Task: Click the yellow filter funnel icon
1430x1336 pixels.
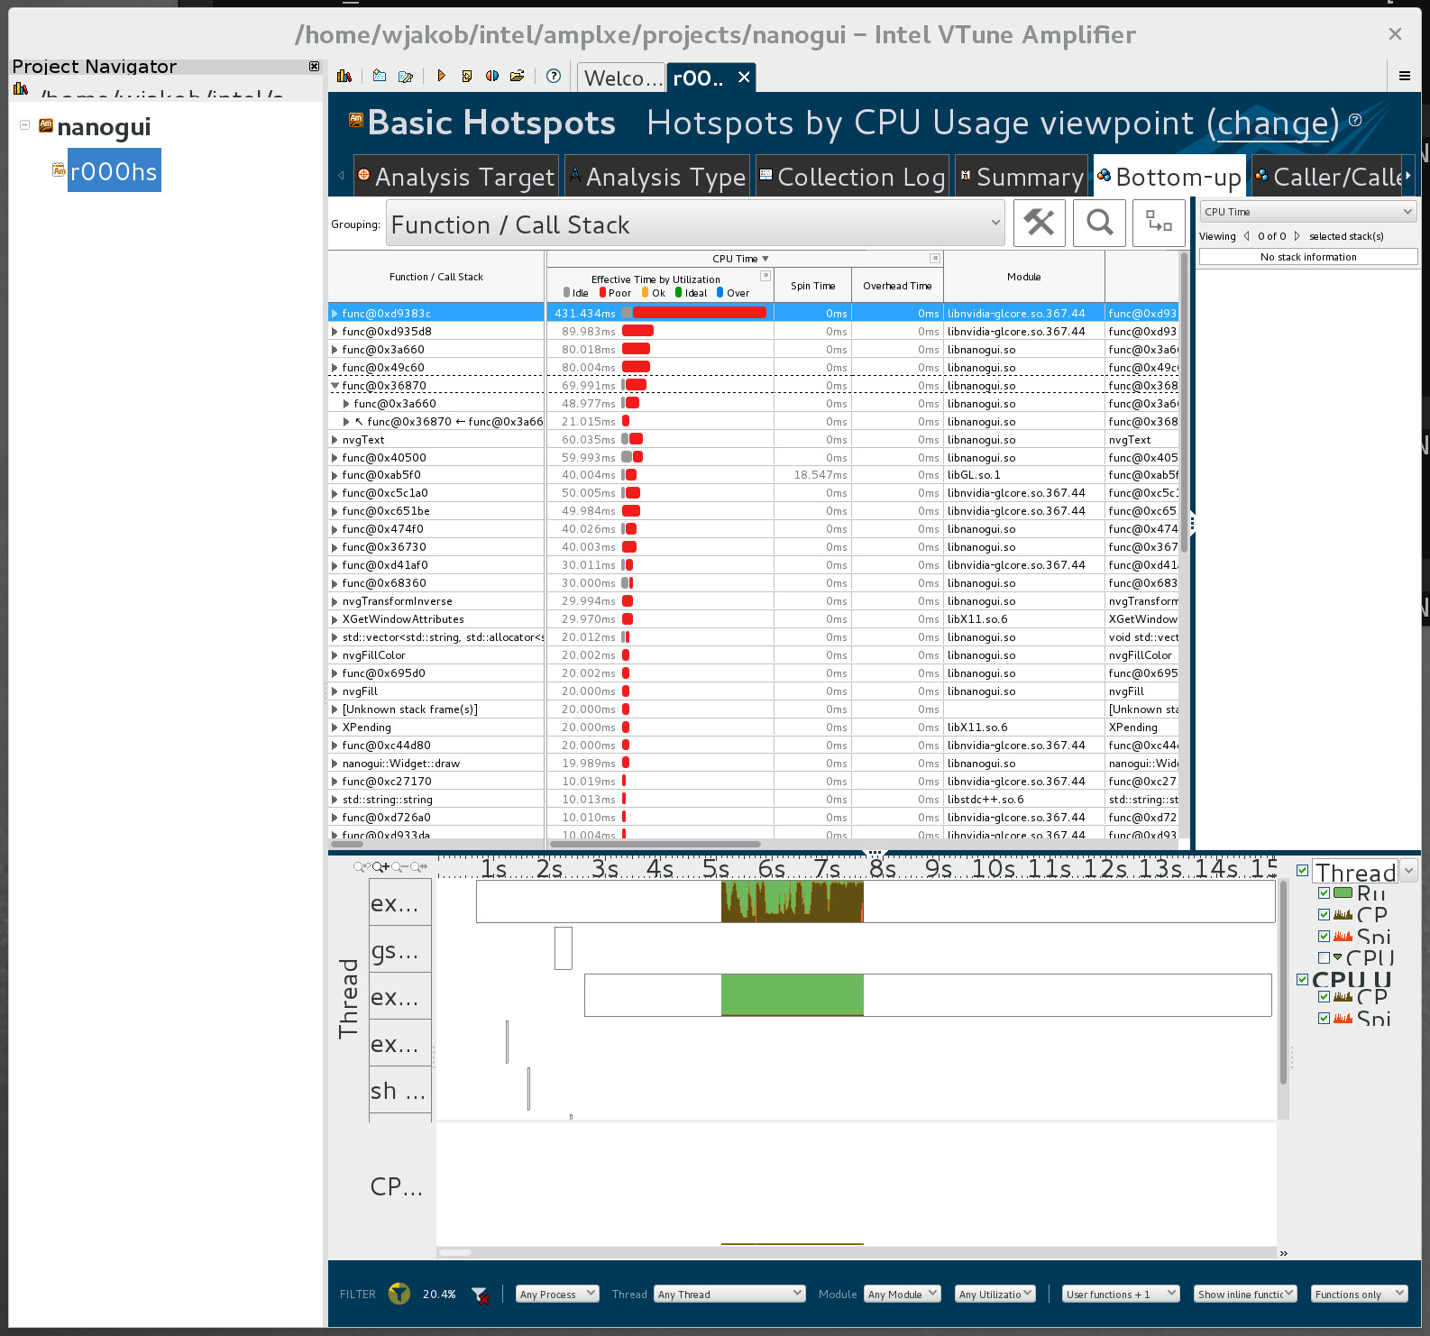Action: click(x=399, y=1294)
